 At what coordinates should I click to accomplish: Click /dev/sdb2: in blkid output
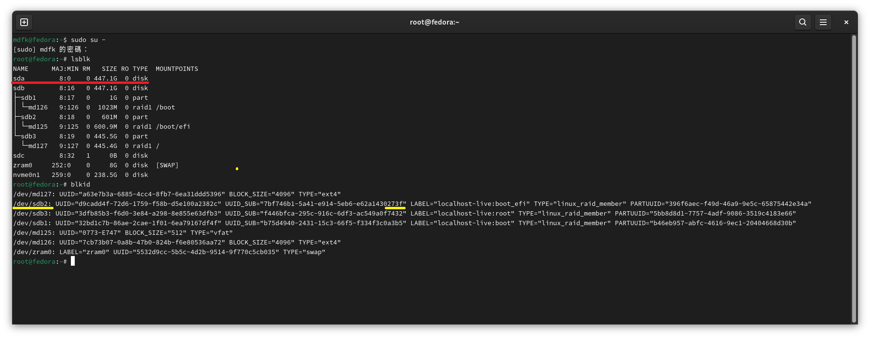click(x=32, y=204)
